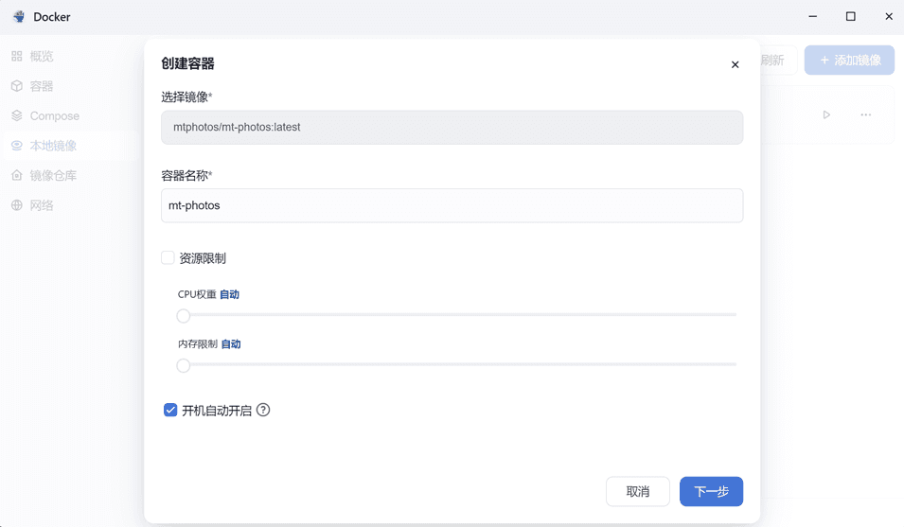Switch to Compose in sidebar

tap(69, 115)
